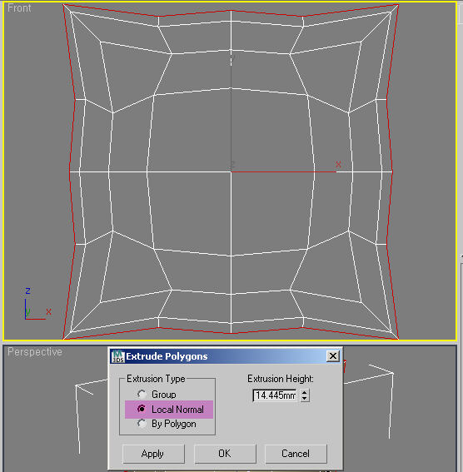Select the Group extrusion type
Image resolution: width=463 pixels, height=472 pixels.
142,394
